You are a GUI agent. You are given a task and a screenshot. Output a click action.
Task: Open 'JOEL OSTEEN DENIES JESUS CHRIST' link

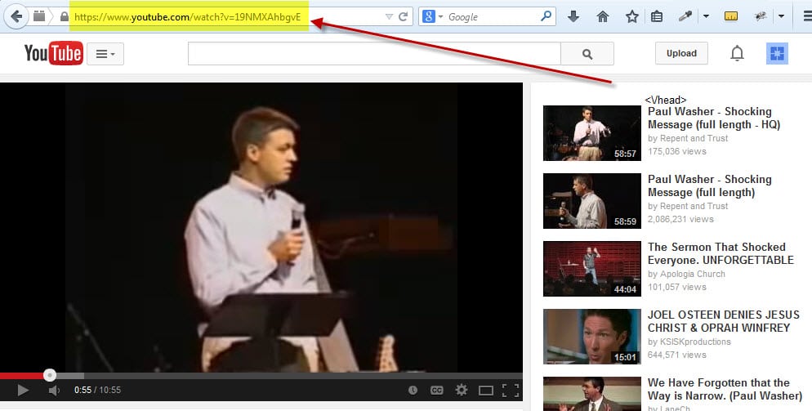[x=724, y=321]
